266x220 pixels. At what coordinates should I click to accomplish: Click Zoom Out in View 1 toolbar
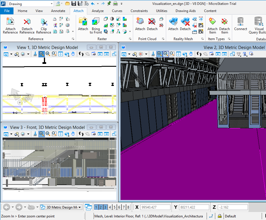coord(48,54)
